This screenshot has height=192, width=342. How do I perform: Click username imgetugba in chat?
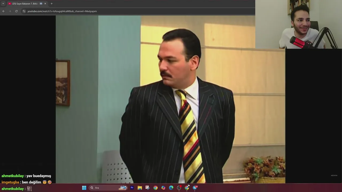(x=10, y=182)
